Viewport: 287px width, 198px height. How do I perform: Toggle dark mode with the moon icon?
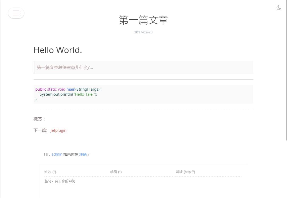click(x=279, y=8)
